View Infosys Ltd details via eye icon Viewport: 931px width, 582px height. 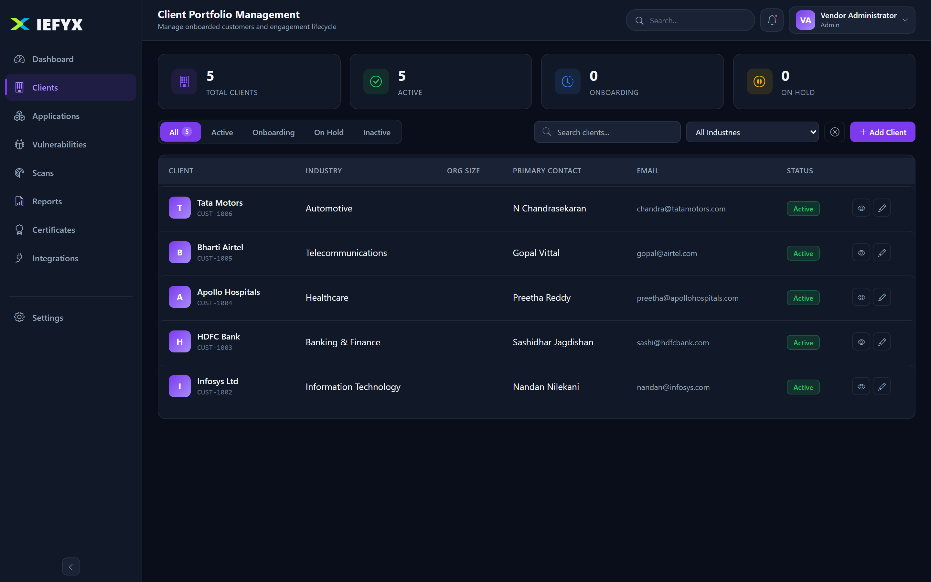(x=861, y=386)
